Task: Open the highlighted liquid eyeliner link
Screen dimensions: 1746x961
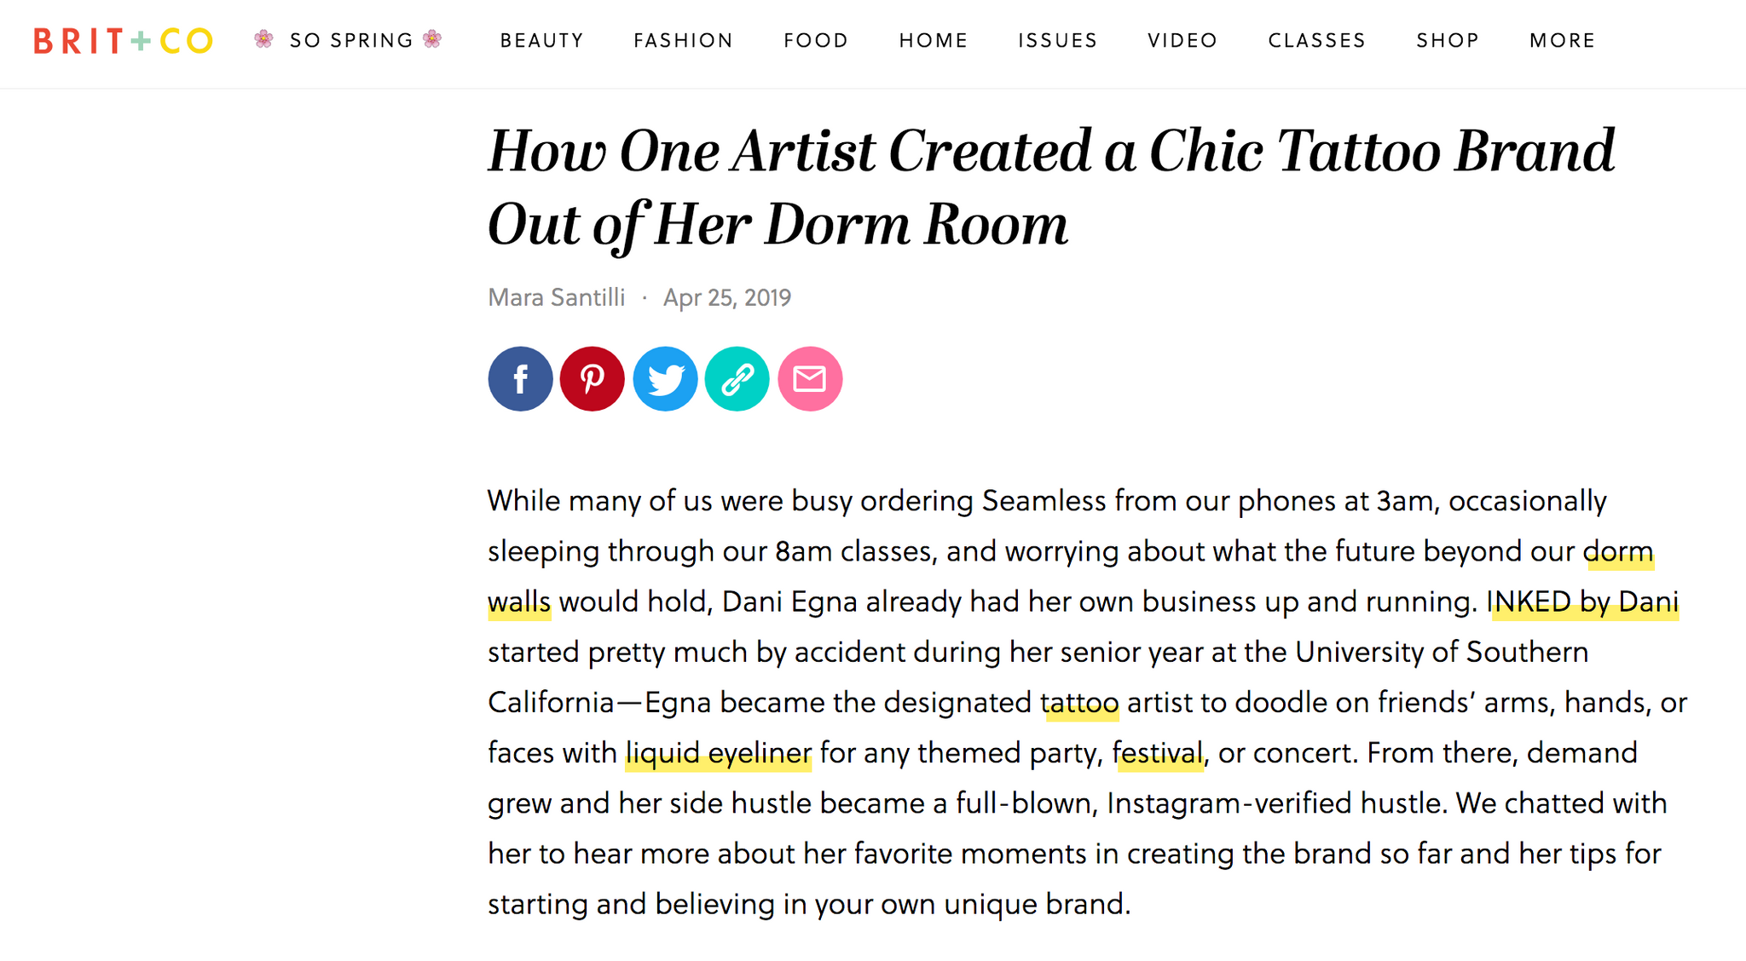Action: pyautogui.click(x=719, y=753)
